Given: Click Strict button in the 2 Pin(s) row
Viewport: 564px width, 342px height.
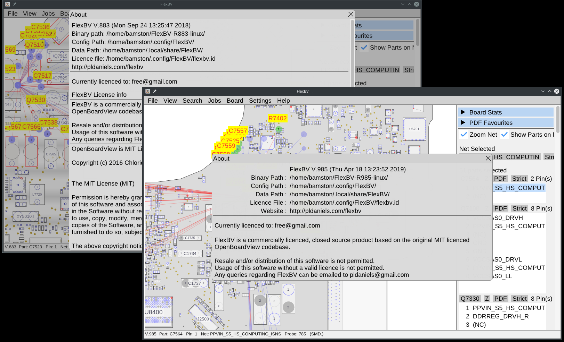Looking at the screenshot, I should 519,179.
